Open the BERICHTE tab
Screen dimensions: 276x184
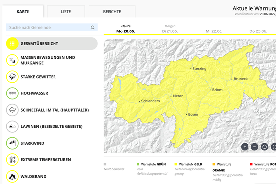[x=112, y=12]
